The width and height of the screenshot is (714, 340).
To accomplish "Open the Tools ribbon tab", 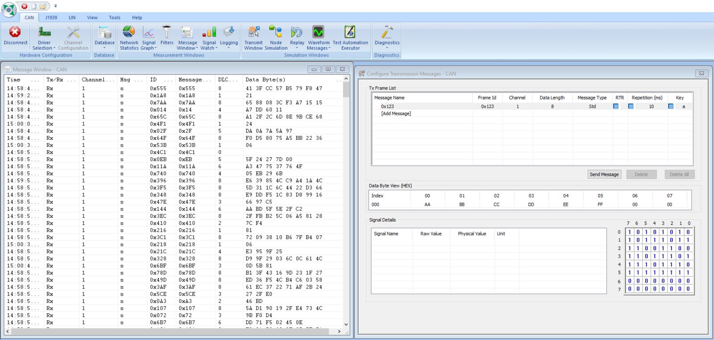I will click(x=115, y=17).
